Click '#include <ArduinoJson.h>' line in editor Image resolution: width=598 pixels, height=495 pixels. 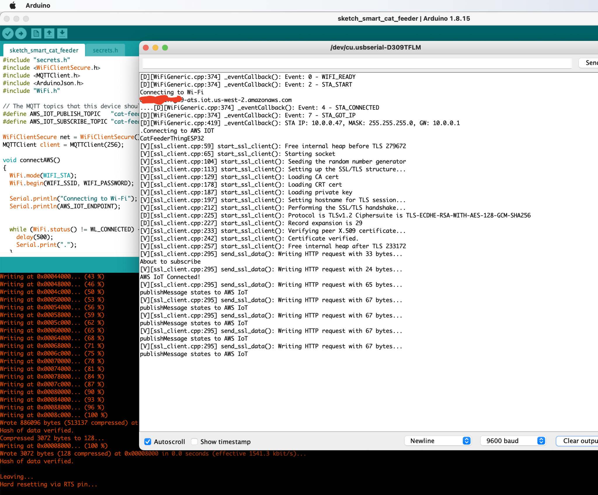[x=43, y=83]
